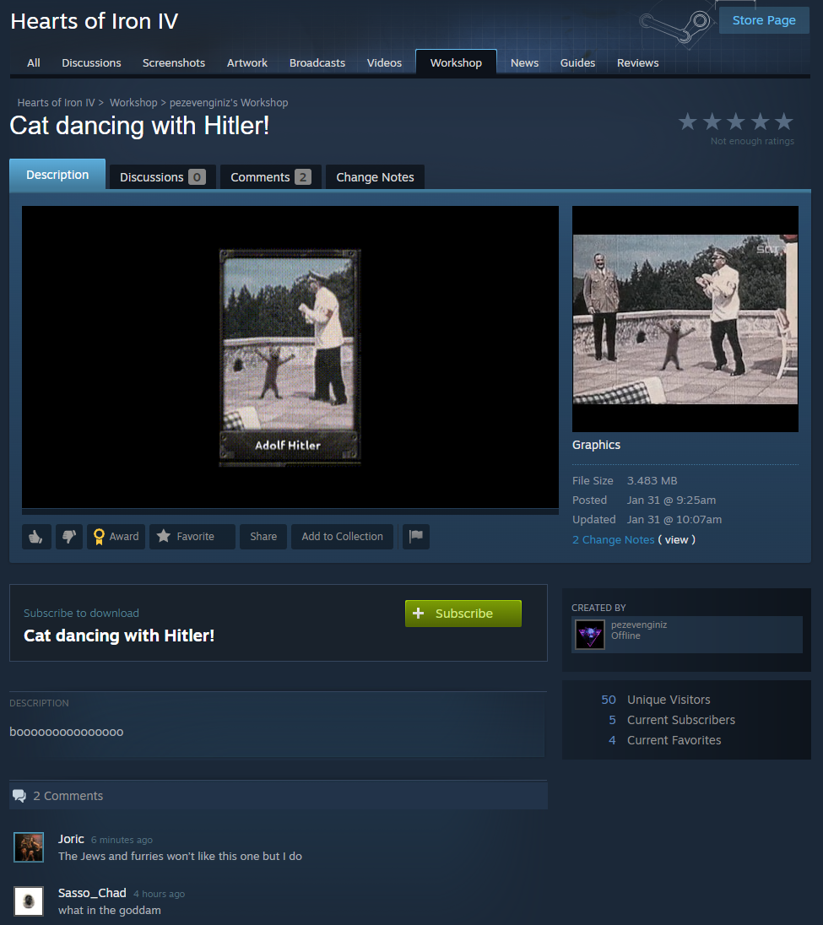Click the thumbs down rate icon
This screenshot has width=823, height=925.
(x=69, y=536)
